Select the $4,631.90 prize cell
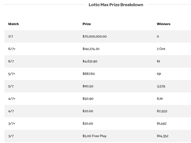This screenshot has width=191, height=143. [90, 61]
